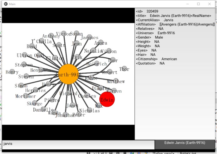Minimize the Main window
Viewport: 217px width, 154px height.
[188, 4]
